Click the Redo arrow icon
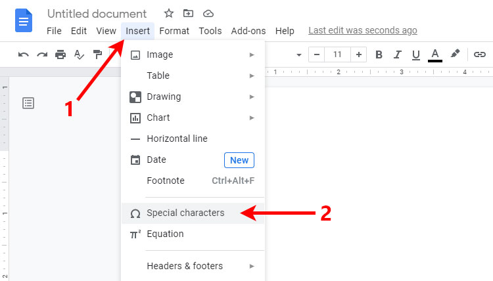Image resolution: width=493 pixels, height=281 pixels. pos(42,54)
